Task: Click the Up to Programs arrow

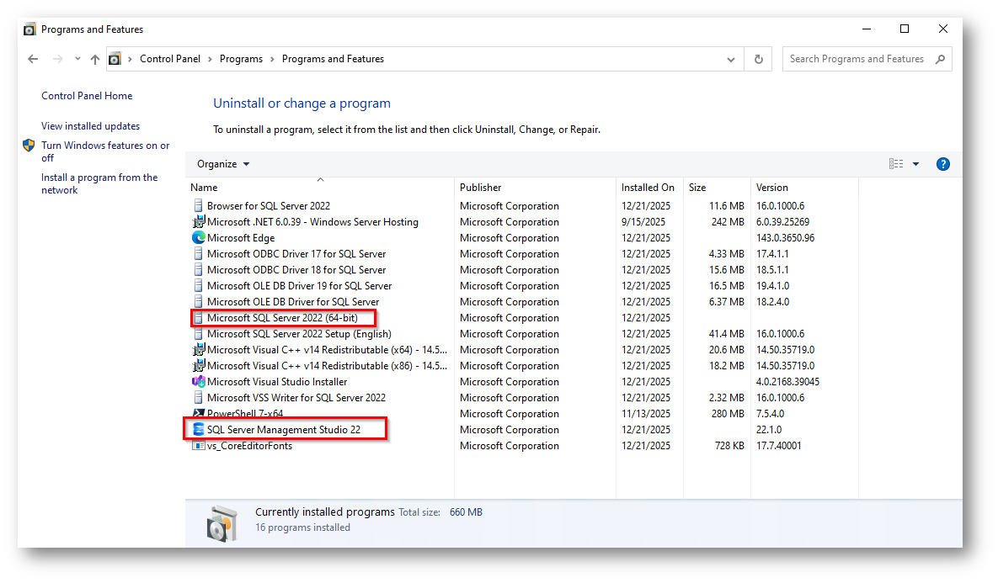Action: click(94, 59)
